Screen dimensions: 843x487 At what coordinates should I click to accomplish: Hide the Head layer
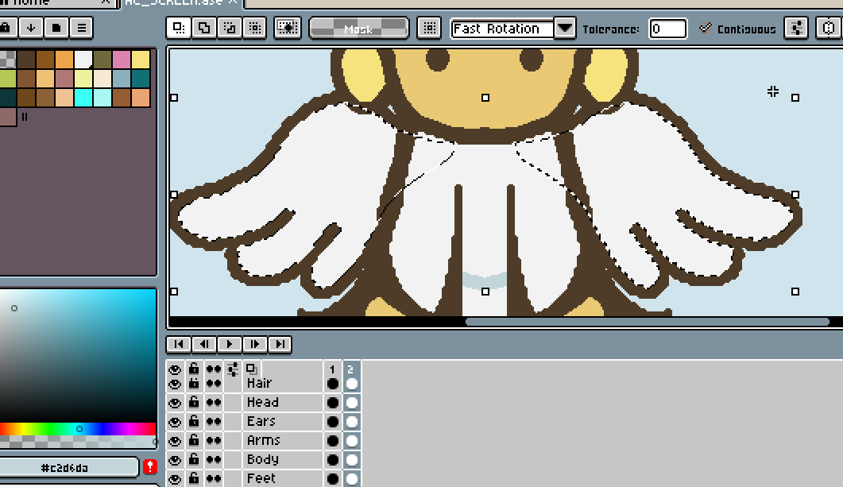(174, 403)
